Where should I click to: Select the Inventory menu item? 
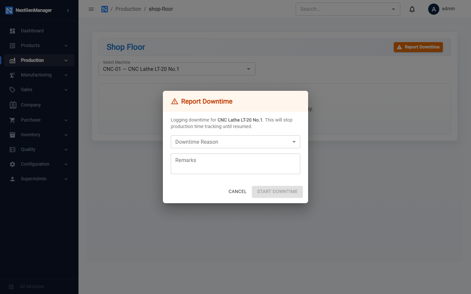39,135
